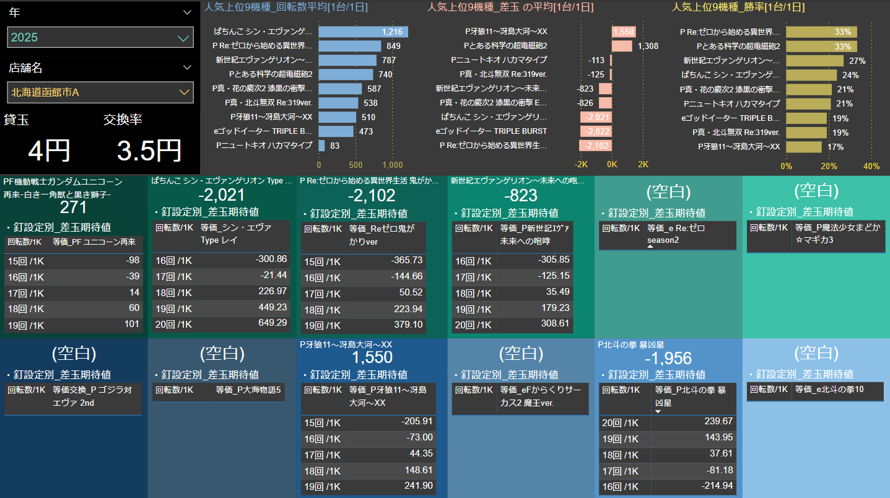The image size is (890, 498).
Task: Click the eゴッドイーター -2,022 bar in 差玉 chart
Action: (x=596, y=131)
